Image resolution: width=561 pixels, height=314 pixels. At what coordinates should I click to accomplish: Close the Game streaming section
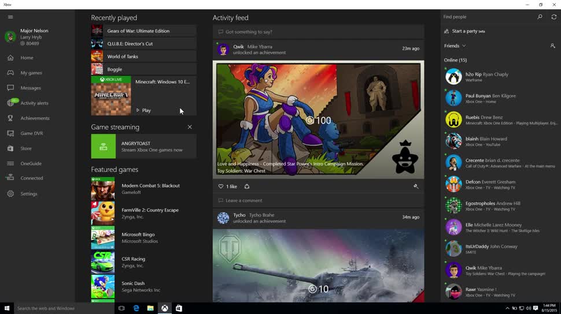pyautogui.click(x=190, y=127)
